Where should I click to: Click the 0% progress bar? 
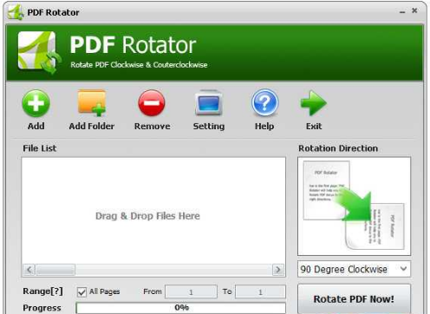point(181,308)
